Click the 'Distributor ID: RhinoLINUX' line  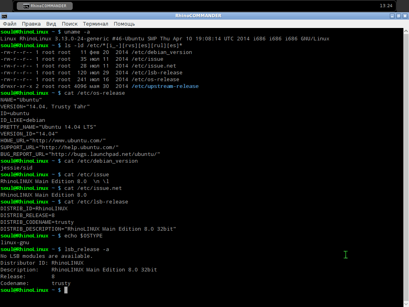click(x=42, y=263)
